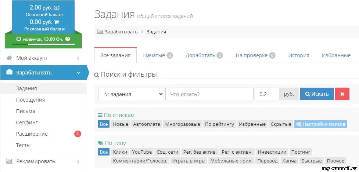
Task: Open Настройки поиска search settings
Action: 320,124
